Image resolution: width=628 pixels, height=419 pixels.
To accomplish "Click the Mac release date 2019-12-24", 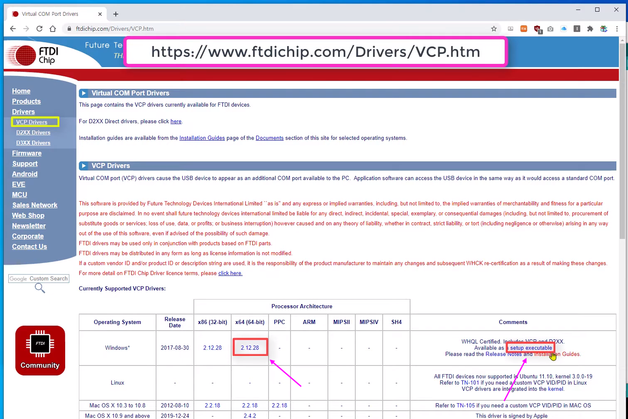I will coord(175,416).
